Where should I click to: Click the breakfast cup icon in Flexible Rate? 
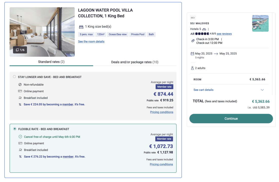pos(20,150)
